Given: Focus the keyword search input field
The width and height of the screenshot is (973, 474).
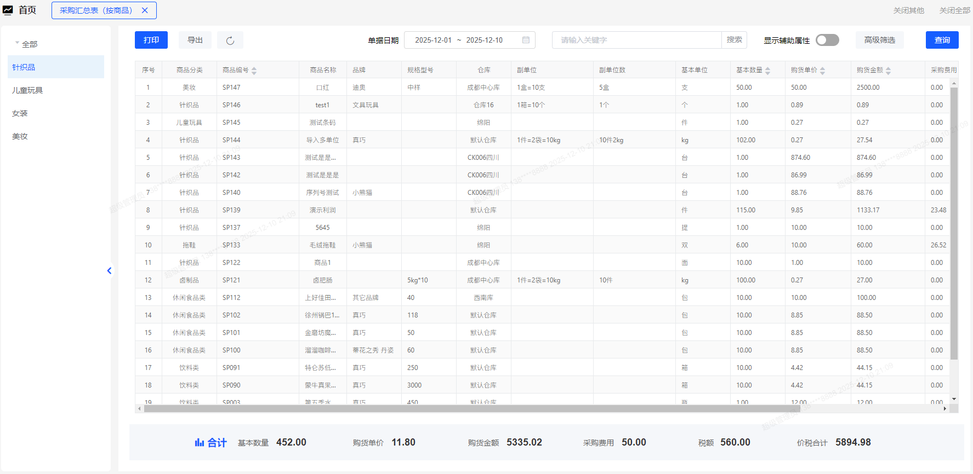Looking at the screenshot, I should point(636,41).
